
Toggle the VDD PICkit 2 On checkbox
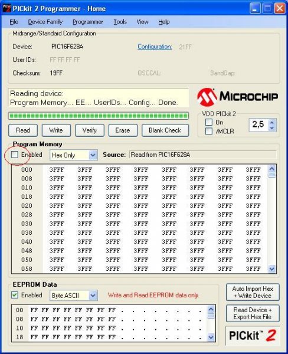[x=209, y=122]
